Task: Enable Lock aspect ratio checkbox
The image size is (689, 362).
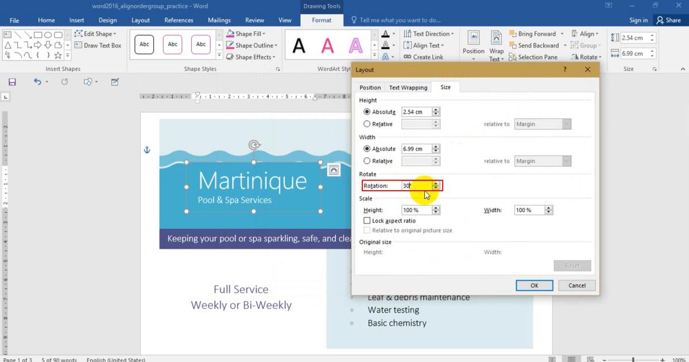Action: point(367,221)
